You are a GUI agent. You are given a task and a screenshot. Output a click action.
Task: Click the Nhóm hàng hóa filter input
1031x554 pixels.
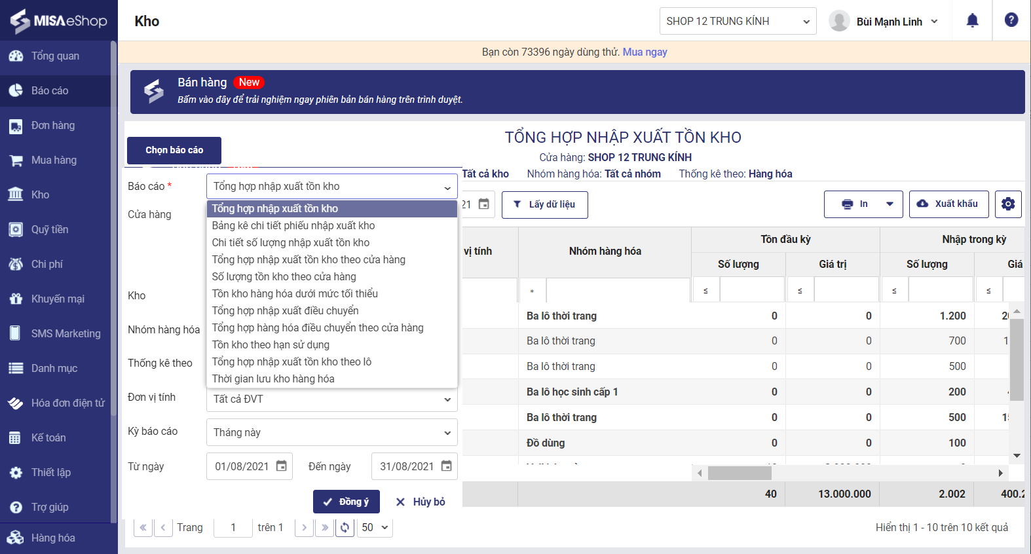coord(618,290)
